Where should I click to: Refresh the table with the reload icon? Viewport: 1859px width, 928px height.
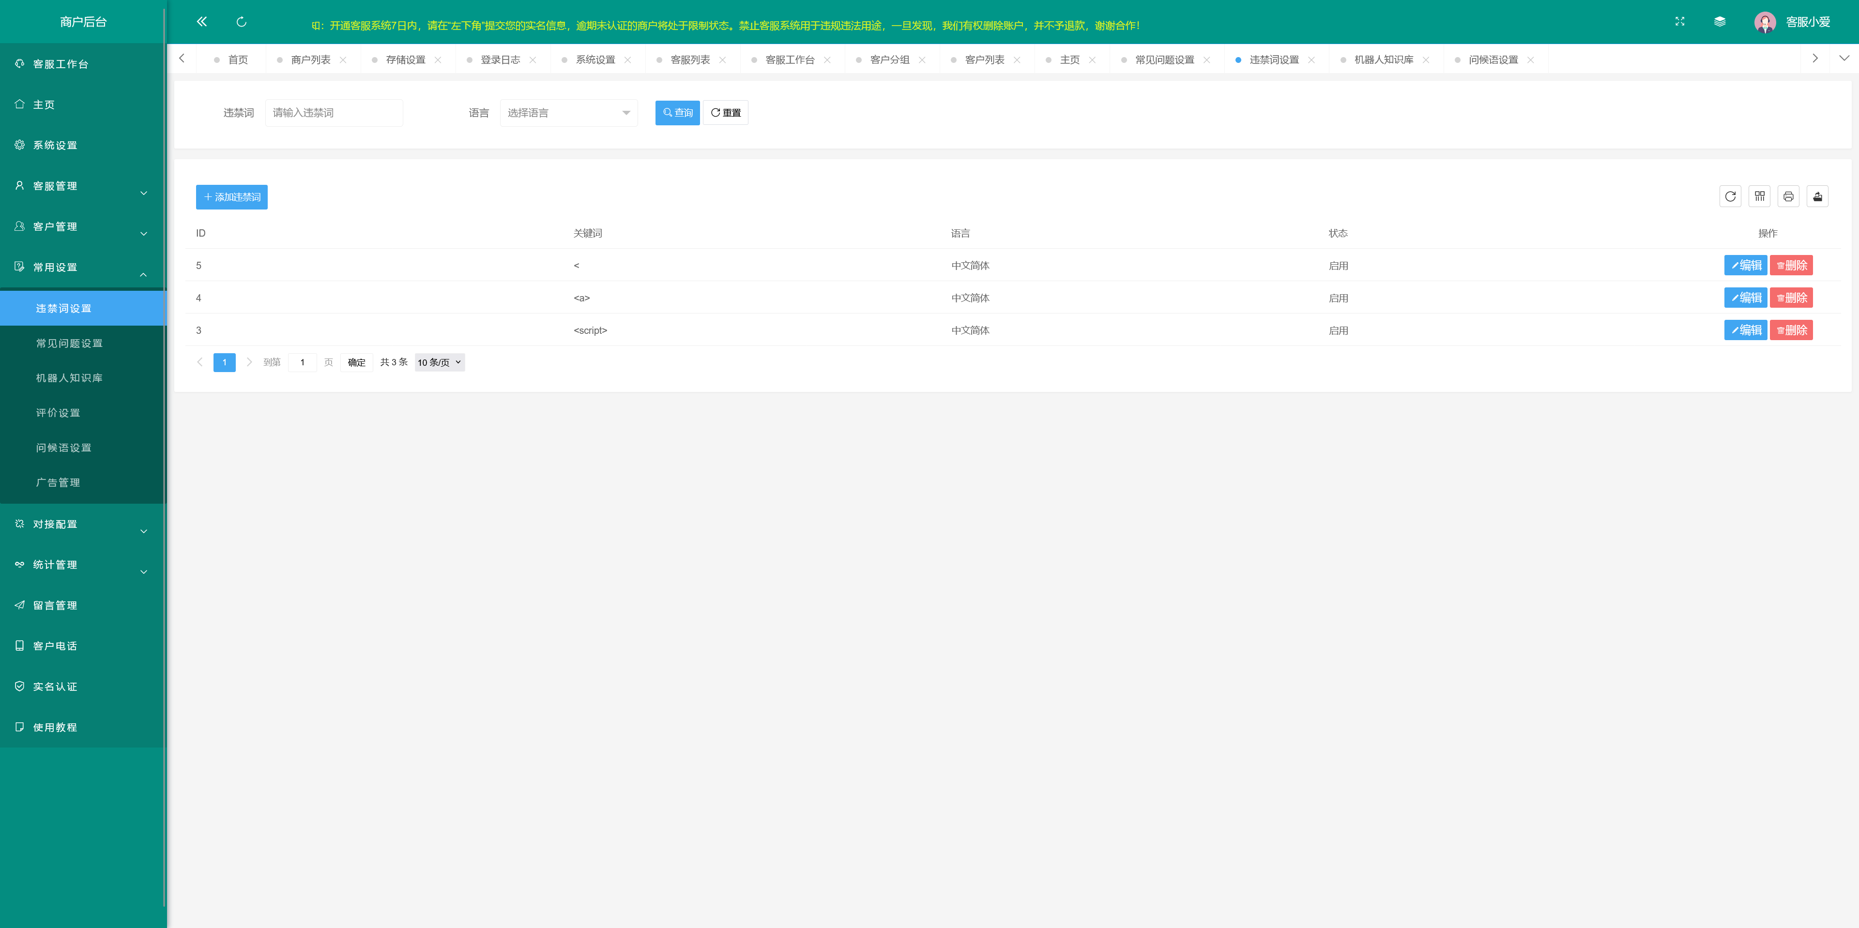point(1730,196)
